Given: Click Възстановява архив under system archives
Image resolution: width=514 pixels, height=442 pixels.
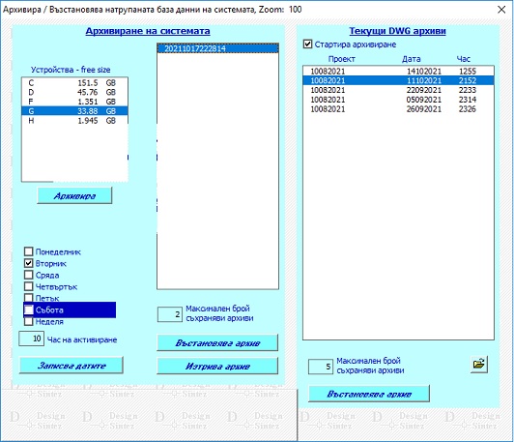Looking at the screenshot, I should tap(217, 343).
